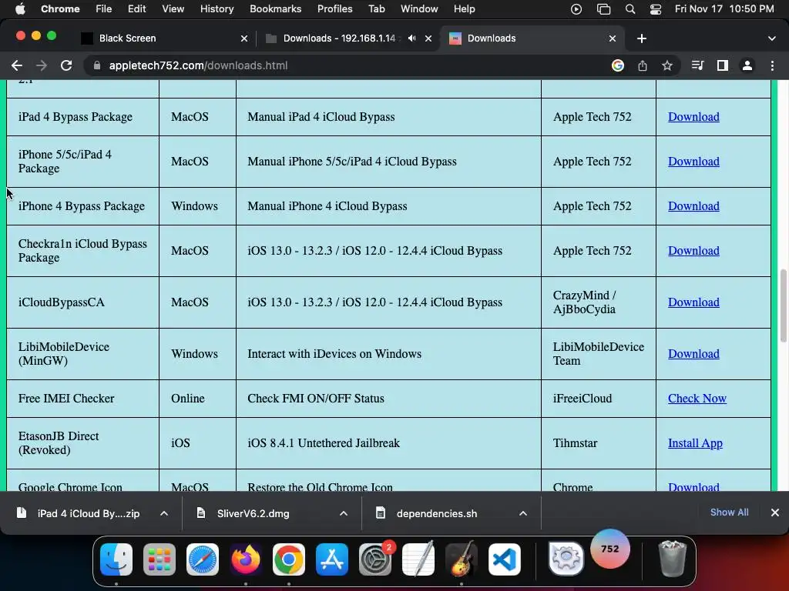
Task: Download LibiMobileDevice (MinGW)
Action: 693,354
